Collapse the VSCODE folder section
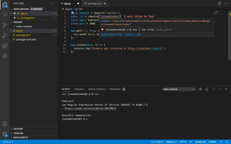 coord(12,22)
